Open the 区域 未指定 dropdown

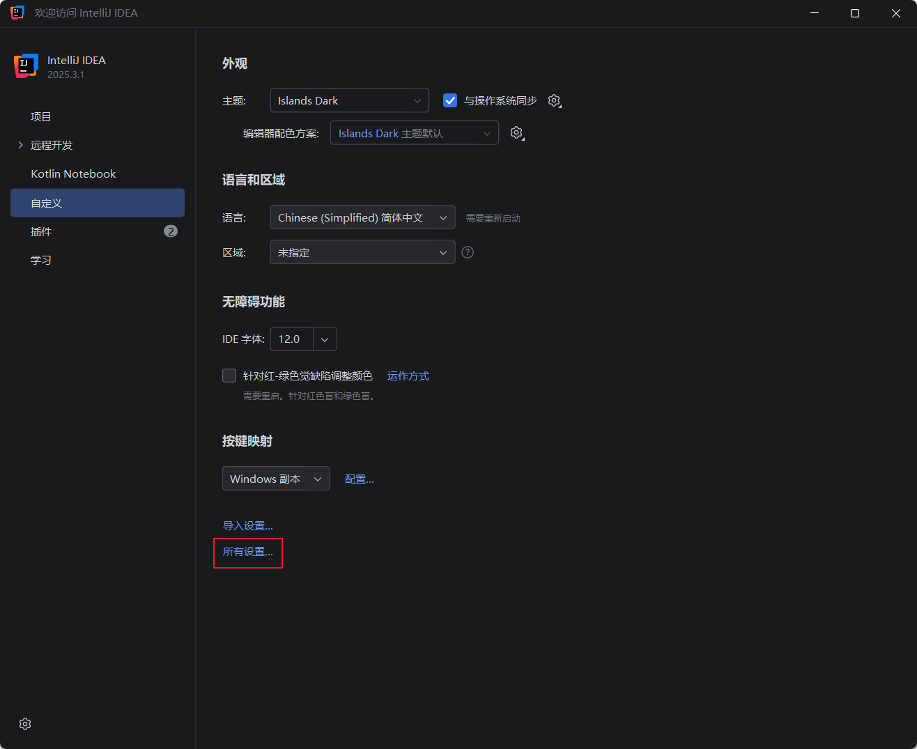[362, 252]
